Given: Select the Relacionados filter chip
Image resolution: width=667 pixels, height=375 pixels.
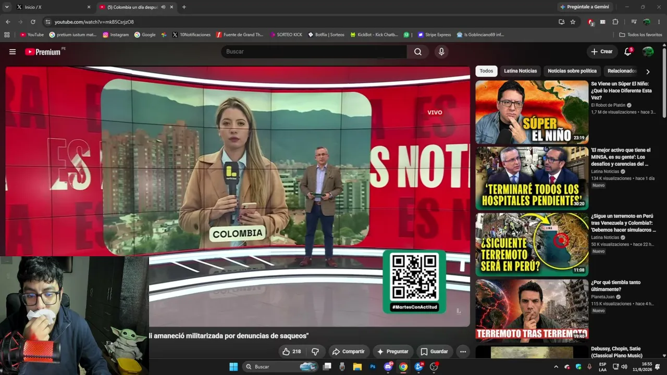Looking at the screenshot, I should coord(622,71).
